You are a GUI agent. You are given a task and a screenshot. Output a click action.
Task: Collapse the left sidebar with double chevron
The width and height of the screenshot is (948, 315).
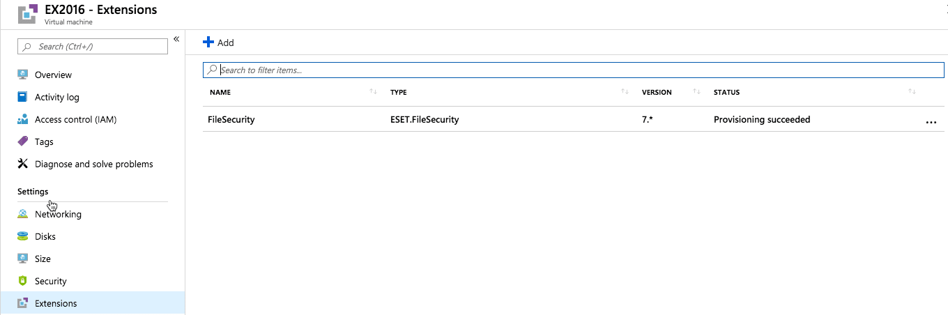(176, 39)
